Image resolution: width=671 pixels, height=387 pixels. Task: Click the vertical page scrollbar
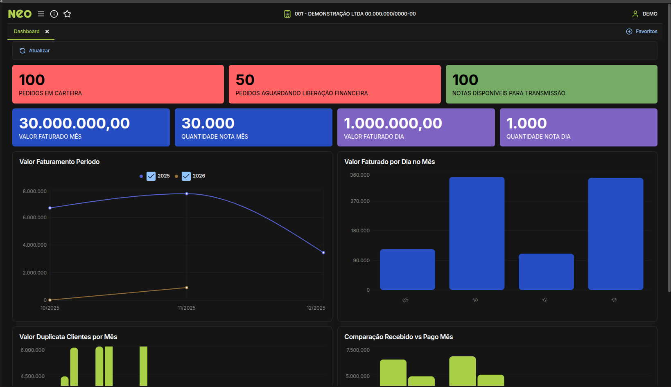coord(669,147)
